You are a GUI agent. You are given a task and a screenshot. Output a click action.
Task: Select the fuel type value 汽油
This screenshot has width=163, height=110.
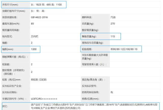coord(113,17)
